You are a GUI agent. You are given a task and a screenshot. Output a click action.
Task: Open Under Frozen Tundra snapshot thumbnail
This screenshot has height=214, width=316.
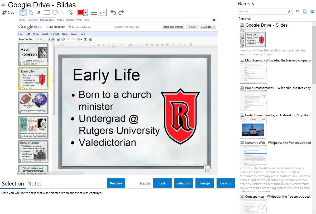pos(253,128)
